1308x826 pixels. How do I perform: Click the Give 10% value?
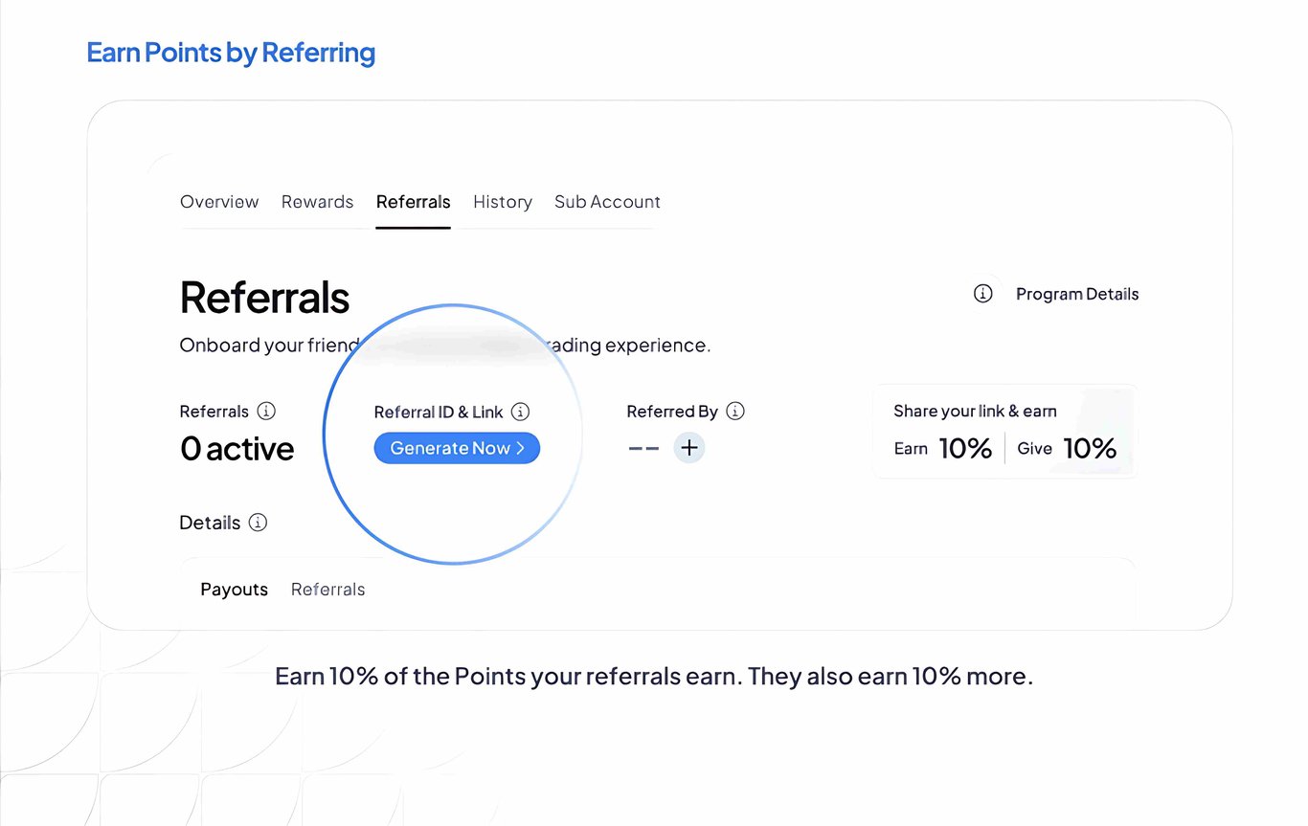(x=1090, y=448)
